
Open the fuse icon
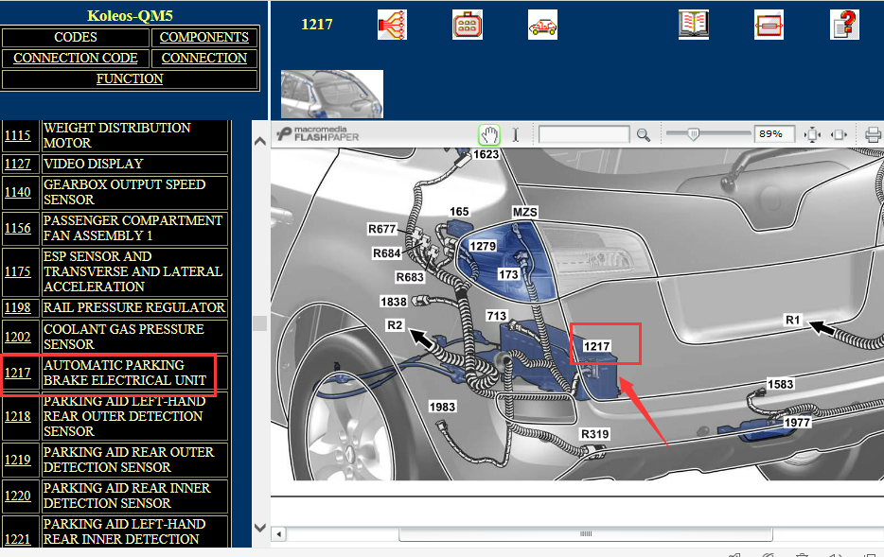(x=769, y=25)
